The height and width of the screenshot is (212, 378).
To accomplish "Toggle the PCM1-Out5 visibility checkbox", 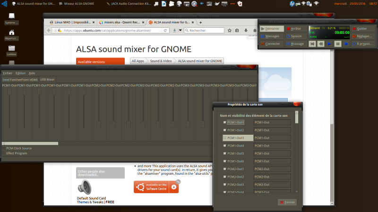I will 225,154.
